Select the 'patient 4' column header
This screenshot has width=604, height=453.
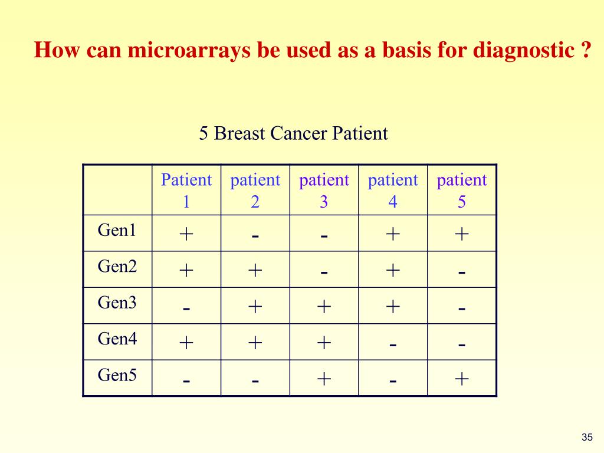click(393, 190)
